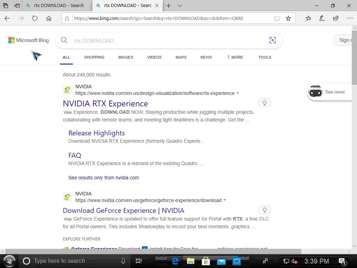
Task: Click the padlock site info icon
Action: [x=67, y=18]
